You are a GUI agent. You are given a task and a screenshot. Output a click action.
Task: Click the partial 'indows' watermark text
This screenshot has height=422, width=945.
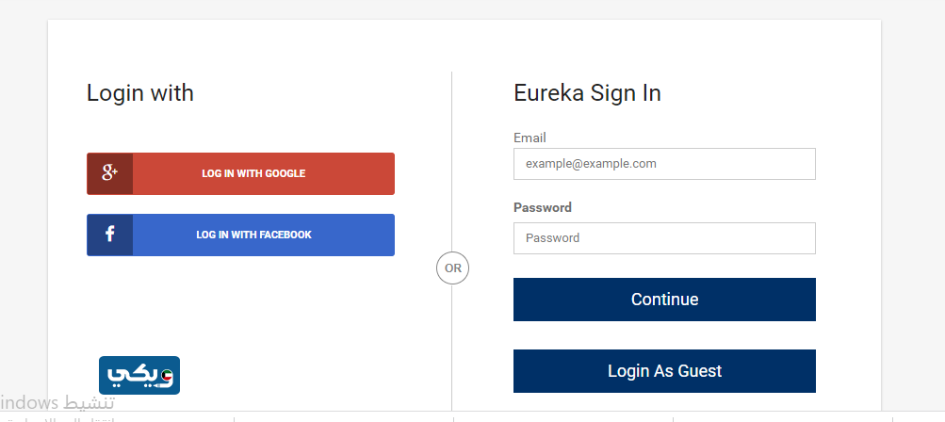pos(30,404)
